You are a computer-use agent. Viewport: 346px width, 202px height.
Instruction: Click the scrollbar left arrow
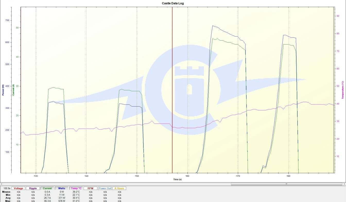(x=2, y=184)
